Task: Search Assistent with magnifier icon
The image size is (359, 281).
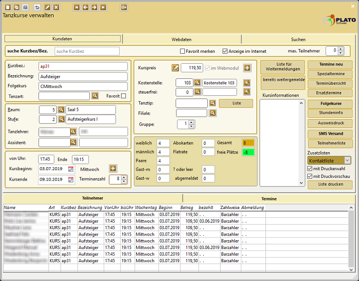Action: (73, 142)
